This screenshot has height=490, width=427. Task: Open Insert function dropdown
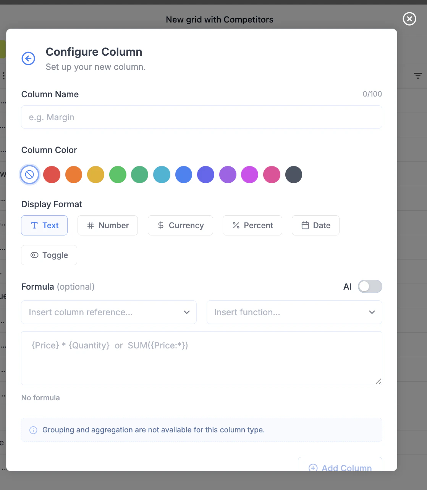tap(294, 312)
